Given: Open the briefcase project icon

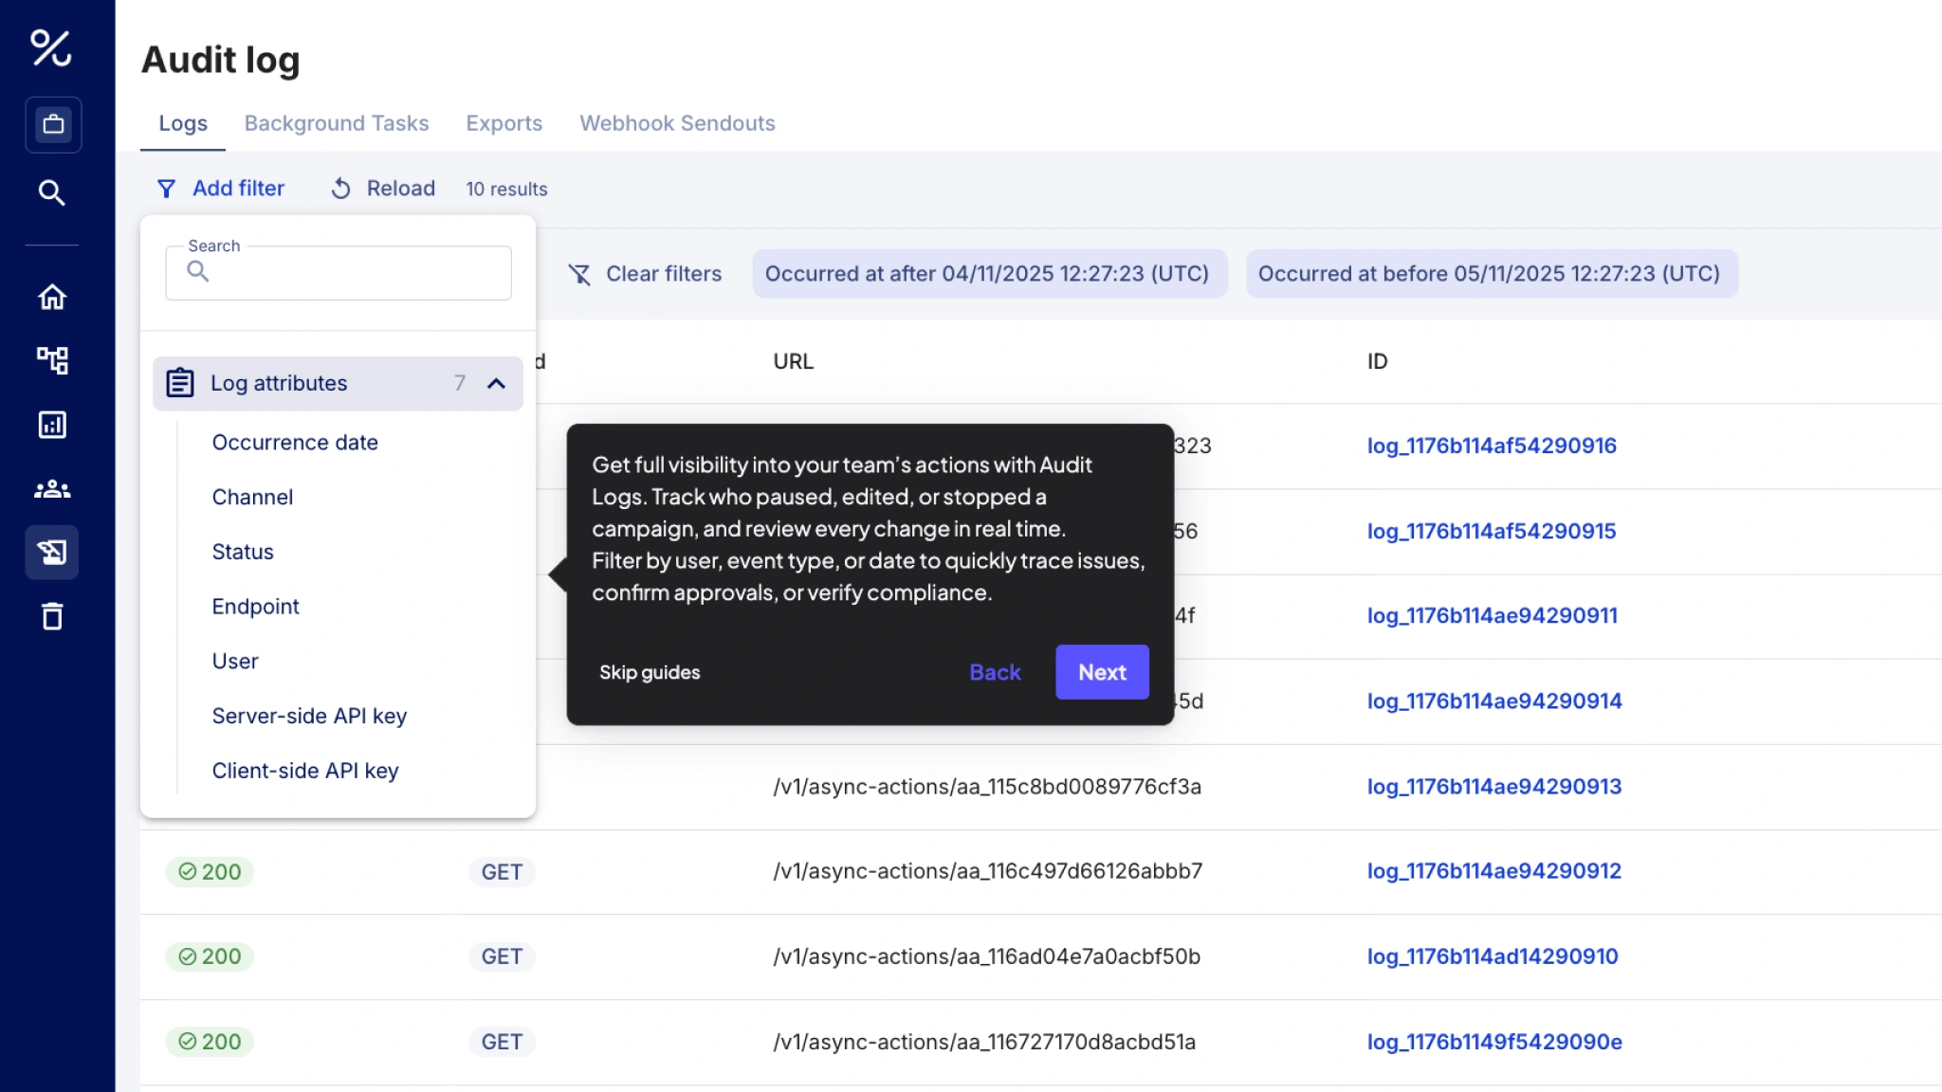Looking at the screenshot, I should [53, 124].
